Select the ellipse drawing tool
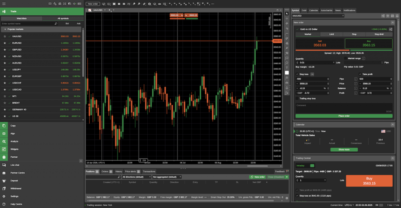401x208 pixels. click(x=287, y=63)
